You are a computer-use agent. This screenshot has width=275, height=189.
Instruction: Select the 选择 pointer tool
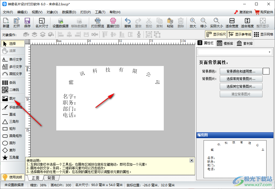tap(13, 44)
